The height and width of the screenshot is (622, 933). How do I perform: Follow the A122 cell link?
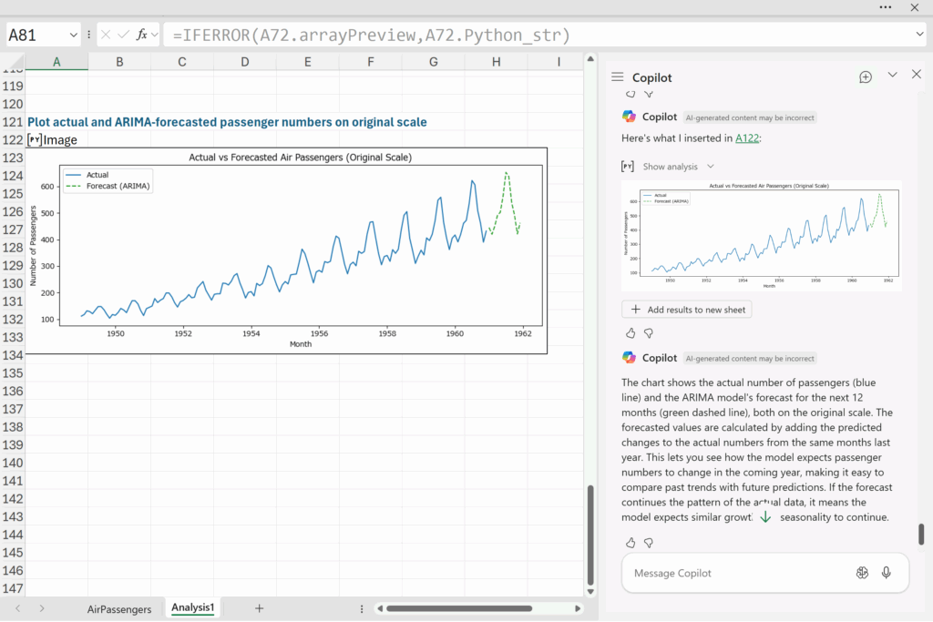tap(746, 138)
